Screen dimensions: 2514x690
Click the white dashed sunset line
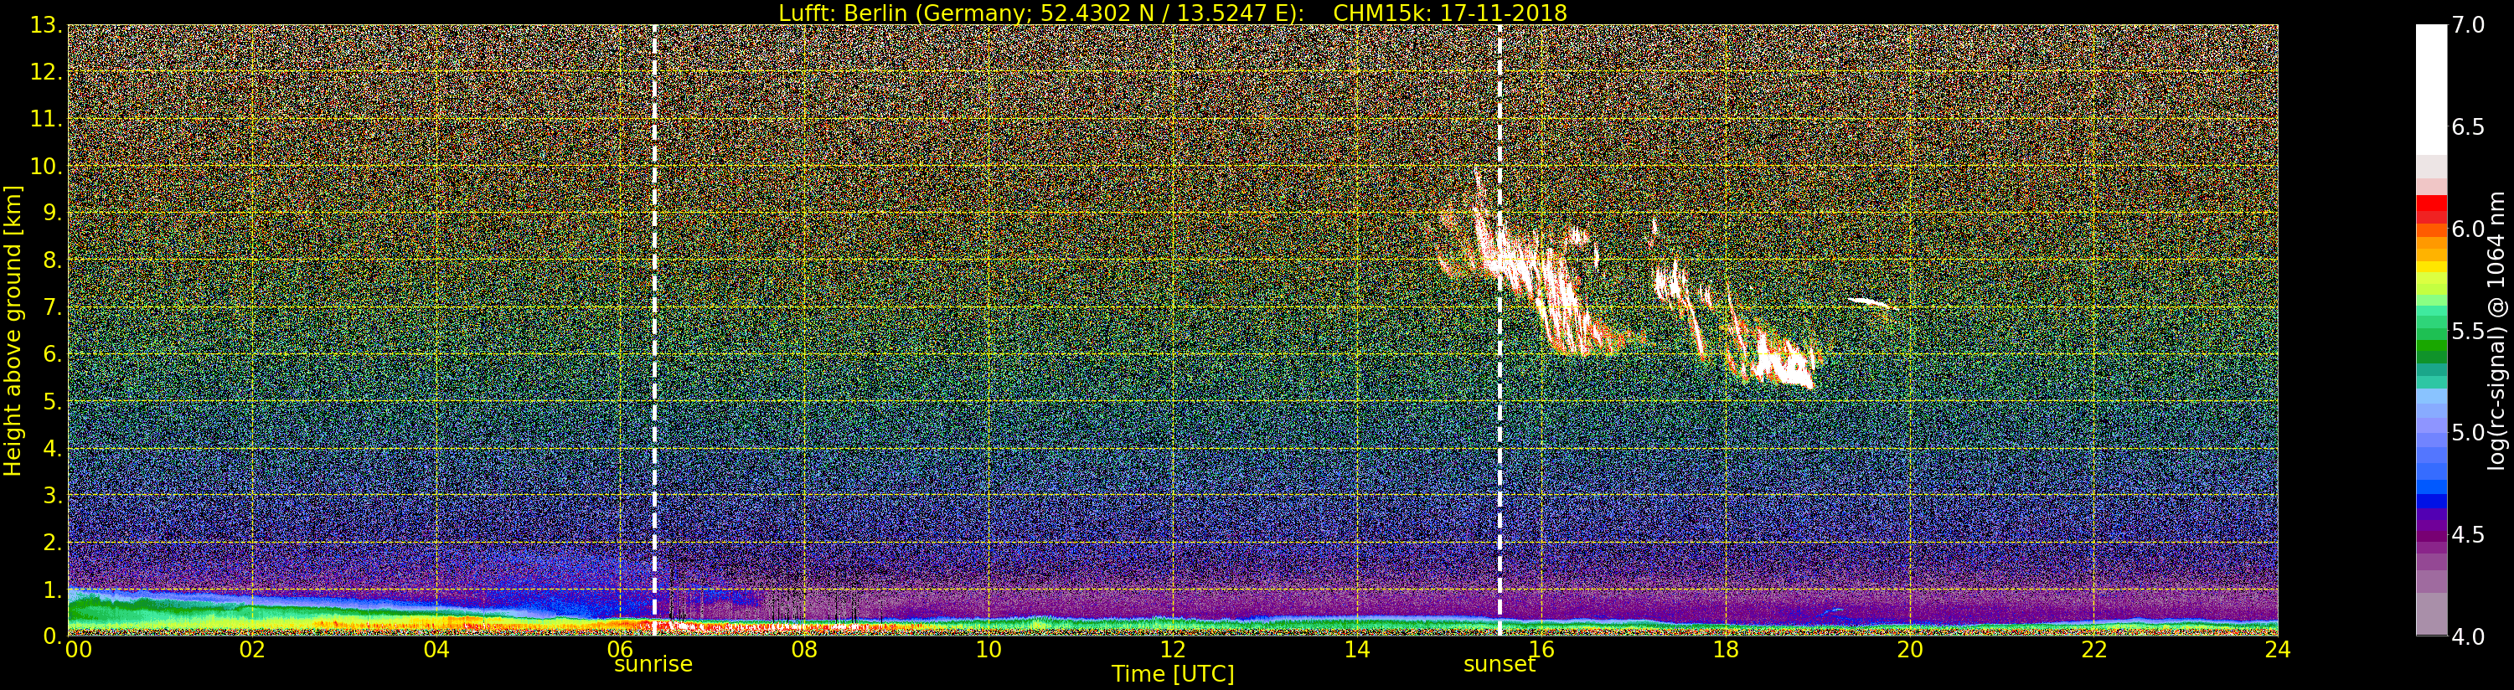pyautogui.click(x=1500, y=390)
